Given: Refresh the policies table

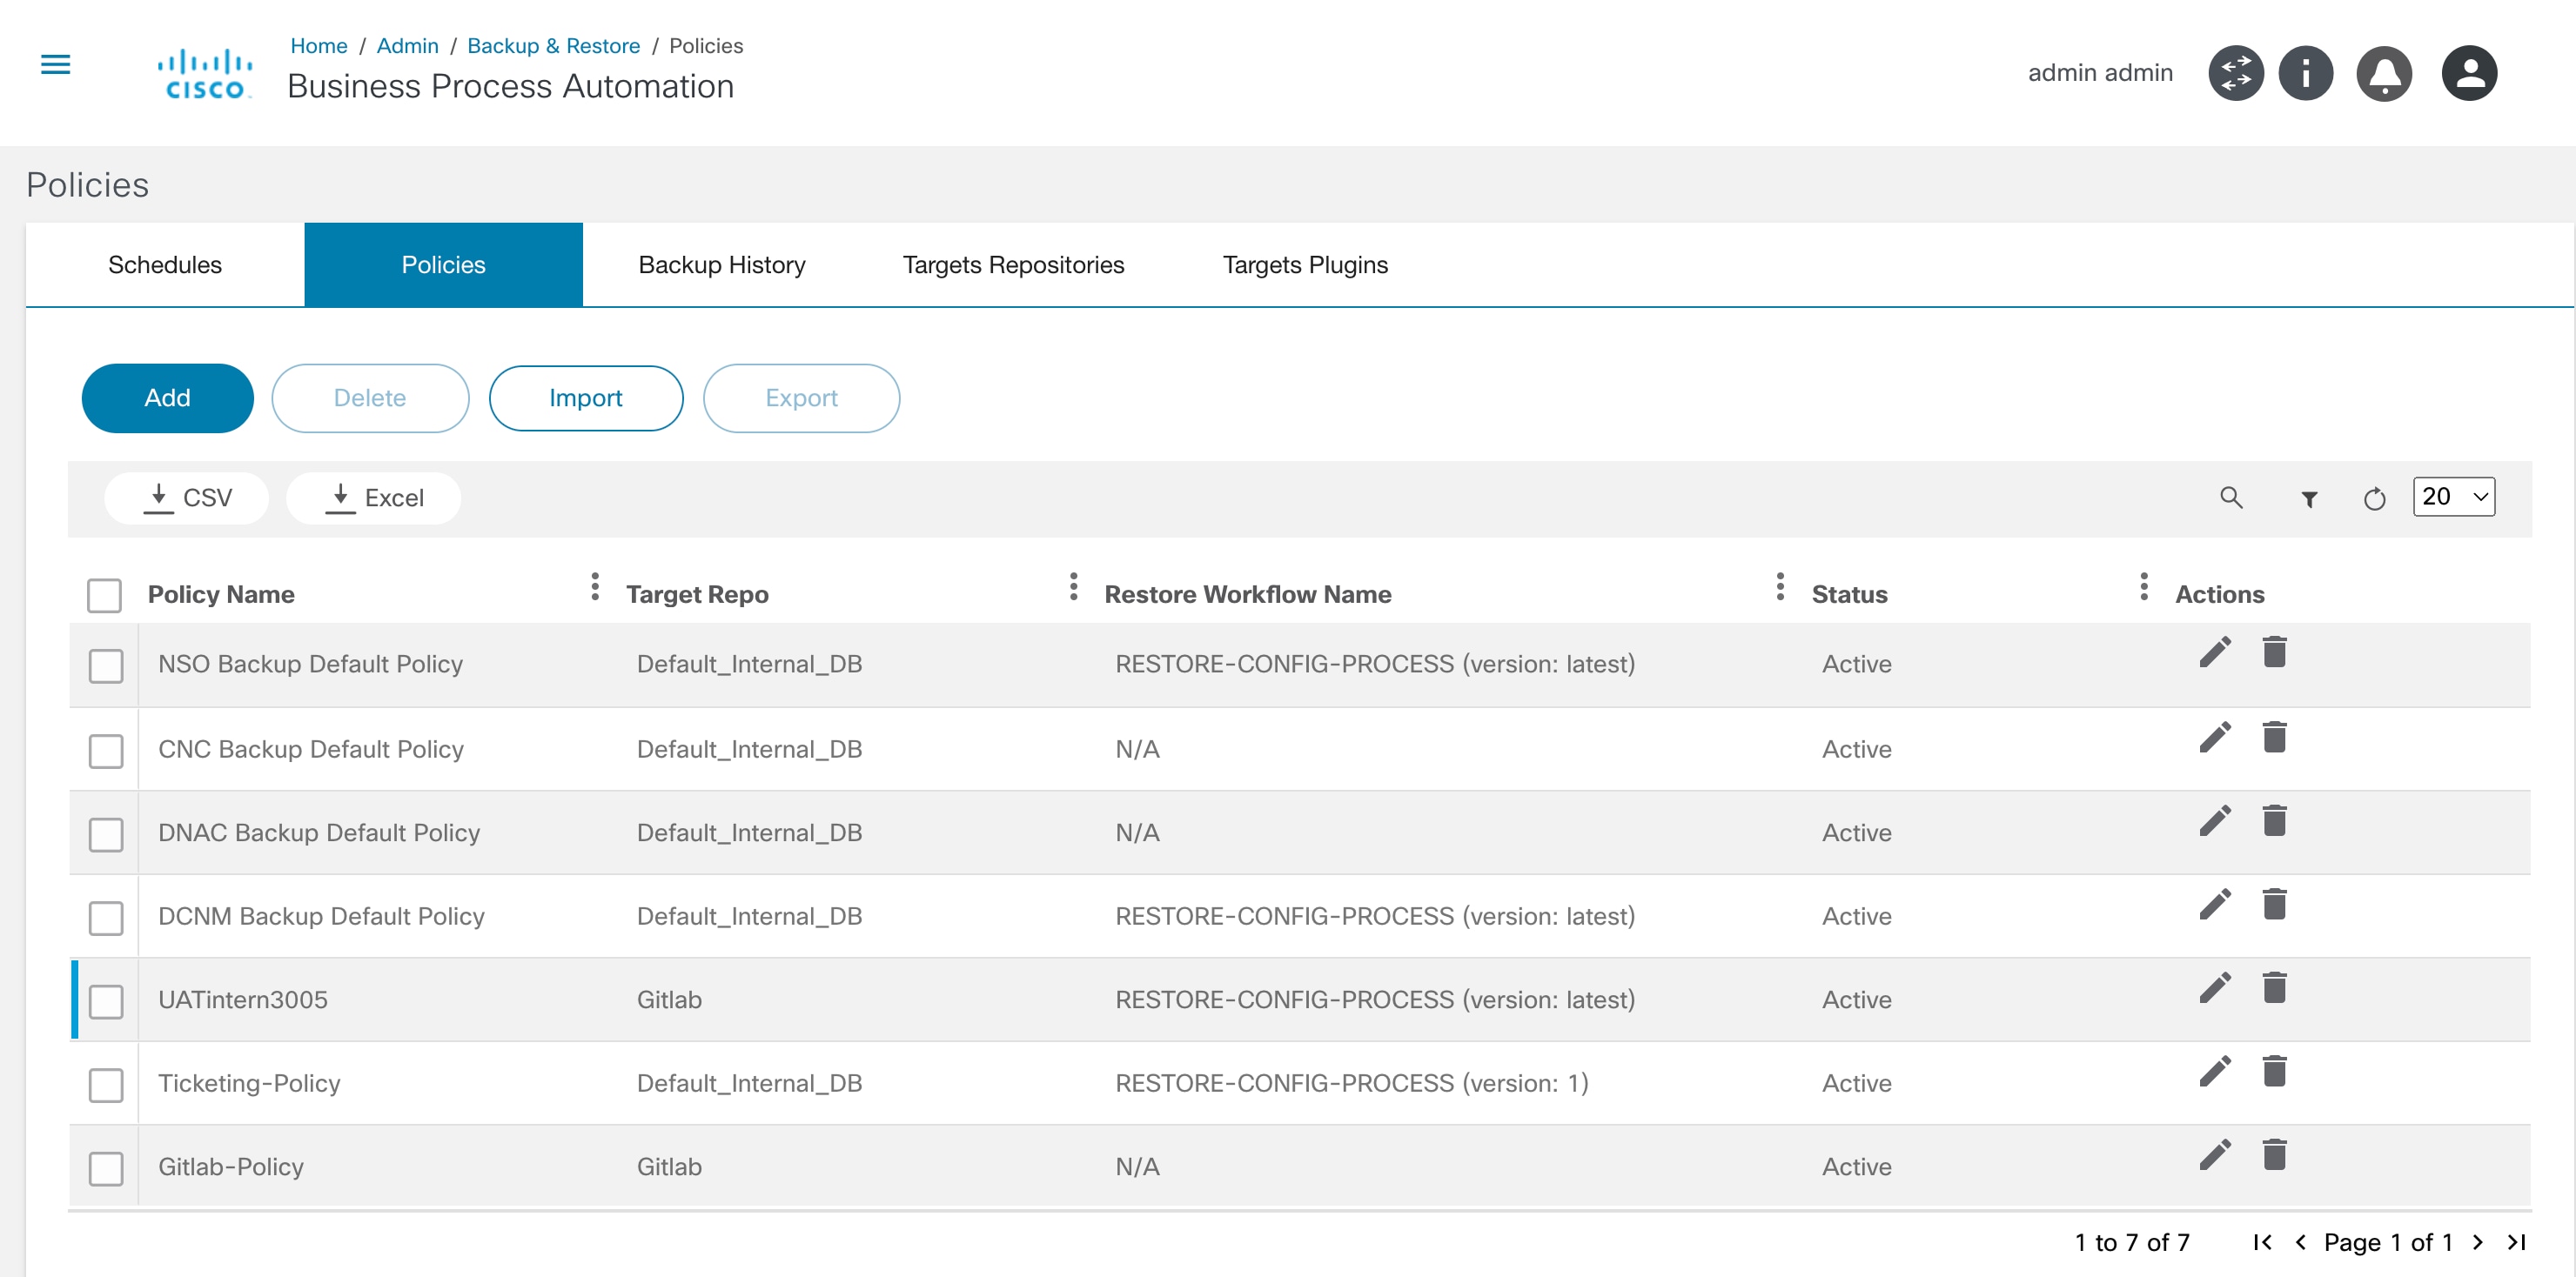Looking at the screenshot, I should point(2374,498).
